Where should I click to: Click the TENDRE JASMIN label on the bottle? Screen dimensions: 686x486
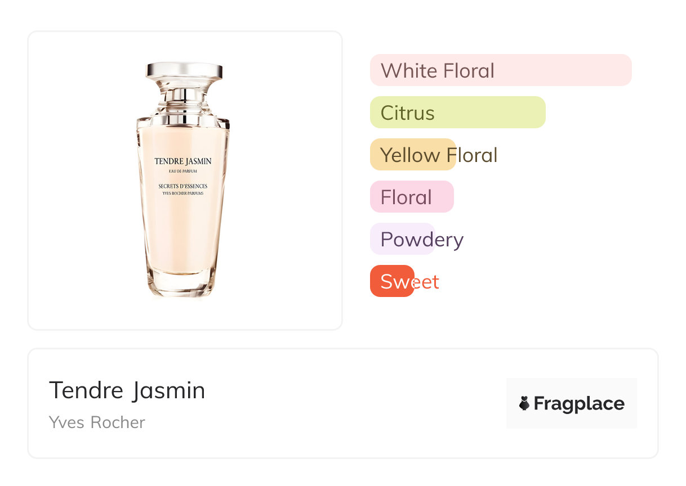(183, 161)
